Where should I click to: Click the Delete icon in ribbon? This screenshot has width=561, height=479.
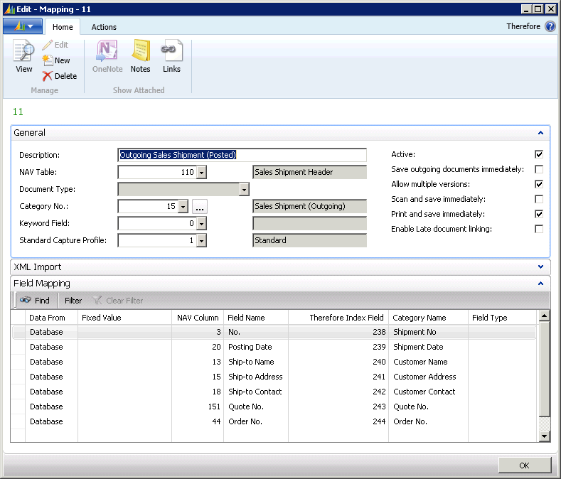point(48,76)
